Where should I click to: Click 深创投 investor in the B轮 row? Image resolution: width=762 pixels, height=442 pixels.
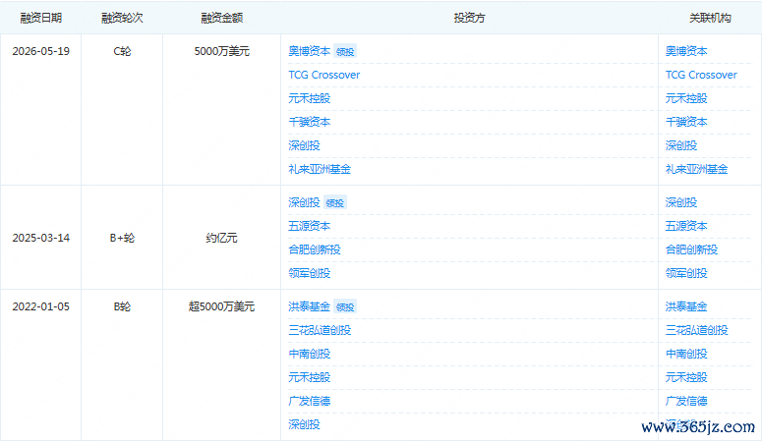pyautogui.click(x=304, y=424)
